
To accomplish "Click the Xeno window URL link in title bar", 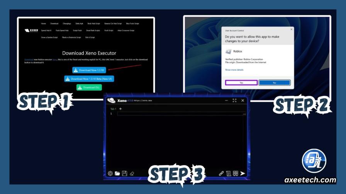I will coord(143,101).
